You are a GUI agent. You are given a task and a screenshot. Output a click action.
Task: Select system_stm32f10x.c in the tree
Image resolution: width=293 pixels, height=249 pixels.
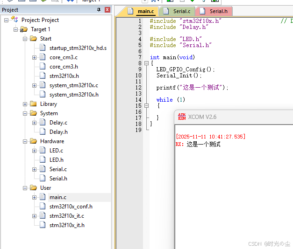[x=74, y=85]
